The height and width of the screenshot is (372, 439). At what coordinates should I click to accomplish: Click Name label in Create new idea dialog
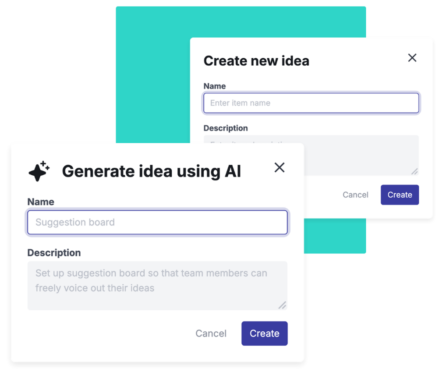[x=215, y=86]
